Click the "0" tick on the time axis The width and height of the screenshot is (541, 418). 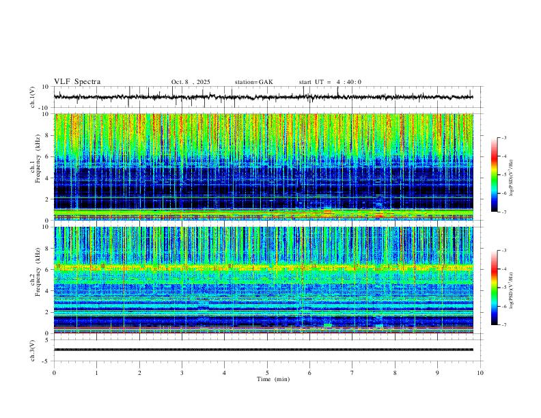coord(54,373)
